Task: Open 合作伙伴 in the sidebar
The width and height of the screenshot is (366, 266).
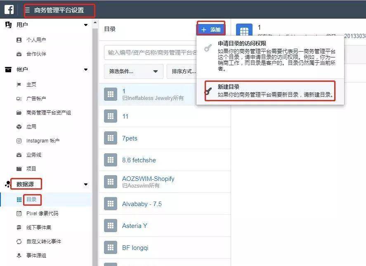Action: (36, 54)
